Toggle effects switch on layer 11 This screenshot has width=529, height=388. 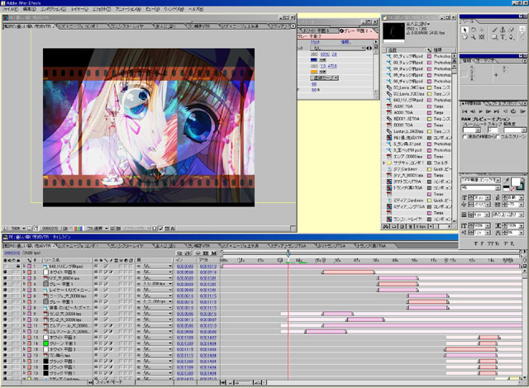[111, 325]
